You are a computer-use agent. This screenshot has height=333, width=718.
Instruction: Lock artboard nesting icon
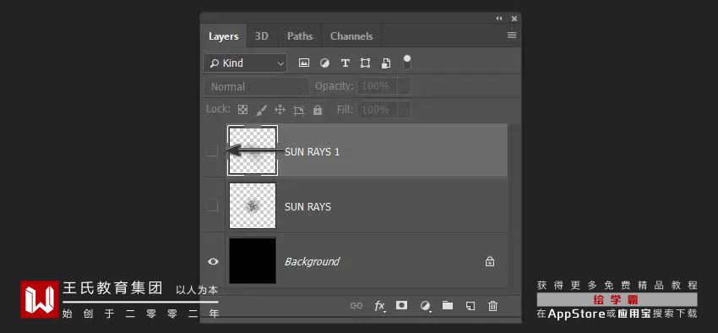coord(298,110)
